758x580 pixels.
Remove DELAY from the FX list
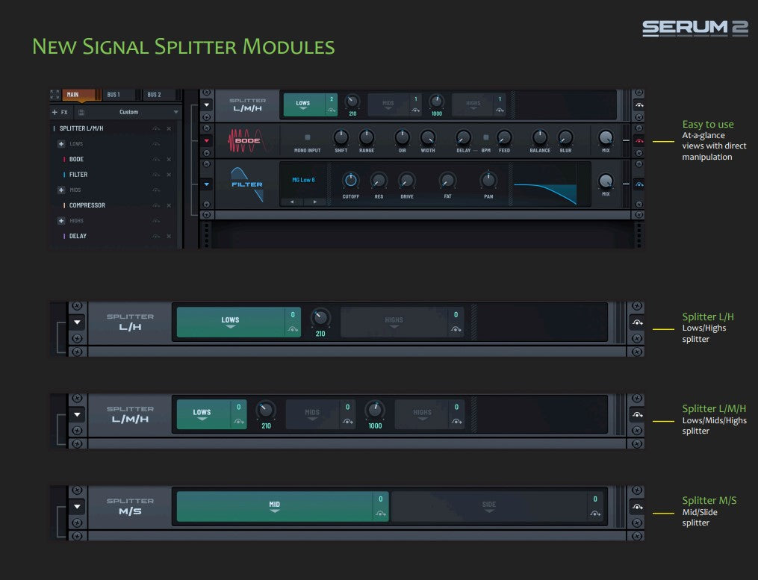[169, 237]
